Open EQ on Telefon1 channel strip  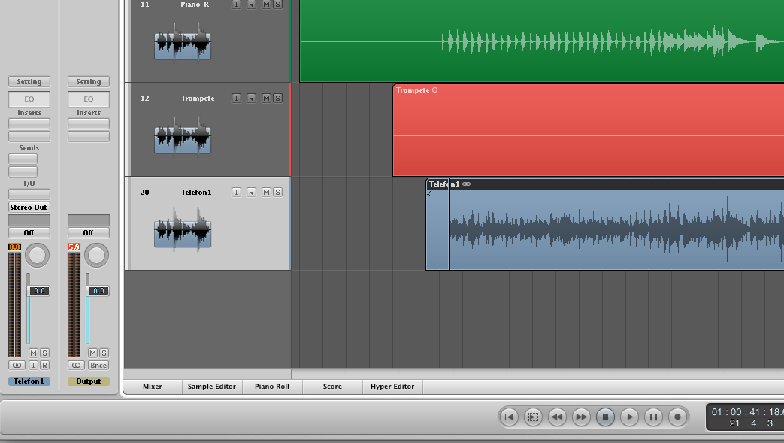(29, 99)
